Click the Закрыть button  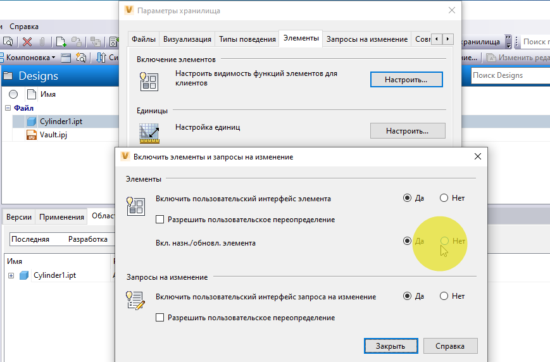coord(391,346)
